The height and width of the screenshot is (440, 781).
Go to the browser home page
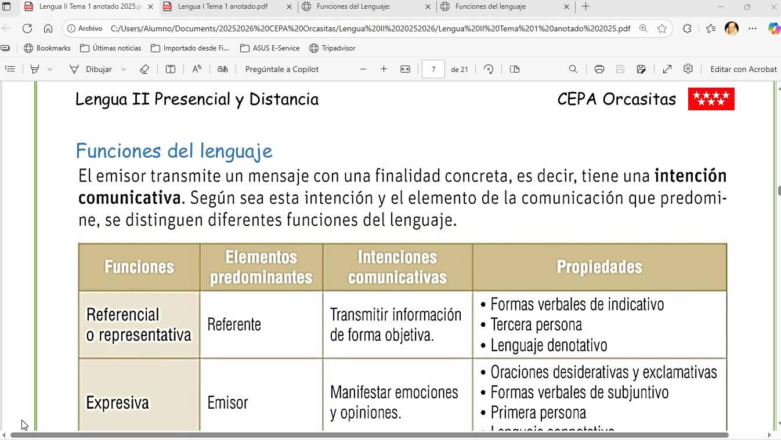pyautogui.click(x=48, y=28)
